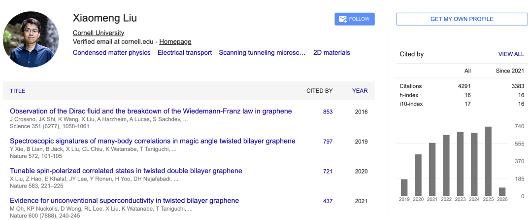Open Xiaomeng Liu's profile photo
Screen dimensions: 532x220
tap(31, 39)
